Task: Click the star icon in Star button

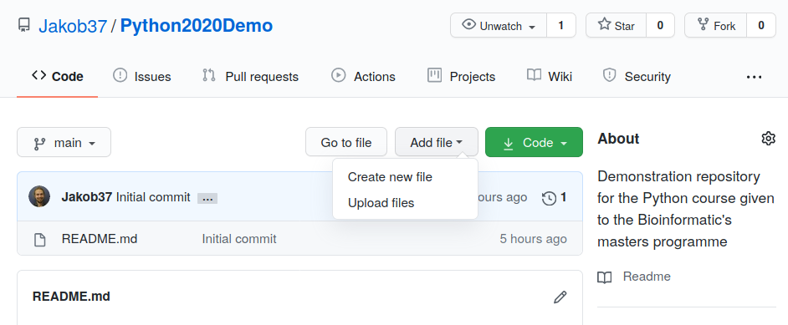Action: click(604, 24)
